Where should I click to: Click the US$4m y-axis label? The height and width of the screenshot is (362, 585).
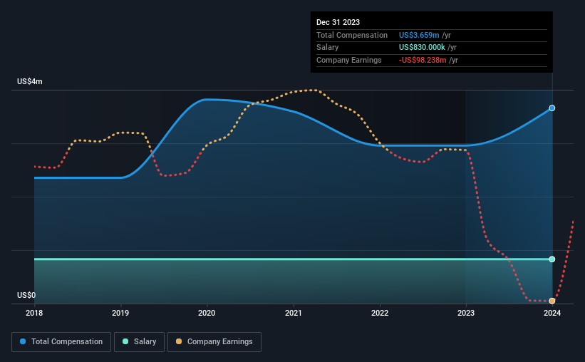click(30, 81)
